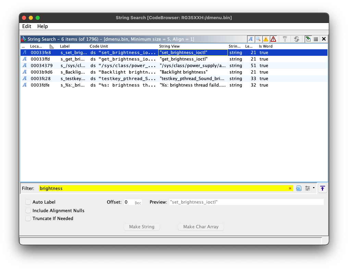Image resolution: width=348 pixels, height=270 pixels.
Task: Click the Dec label in the Offset field
Action: pos(138,203)
